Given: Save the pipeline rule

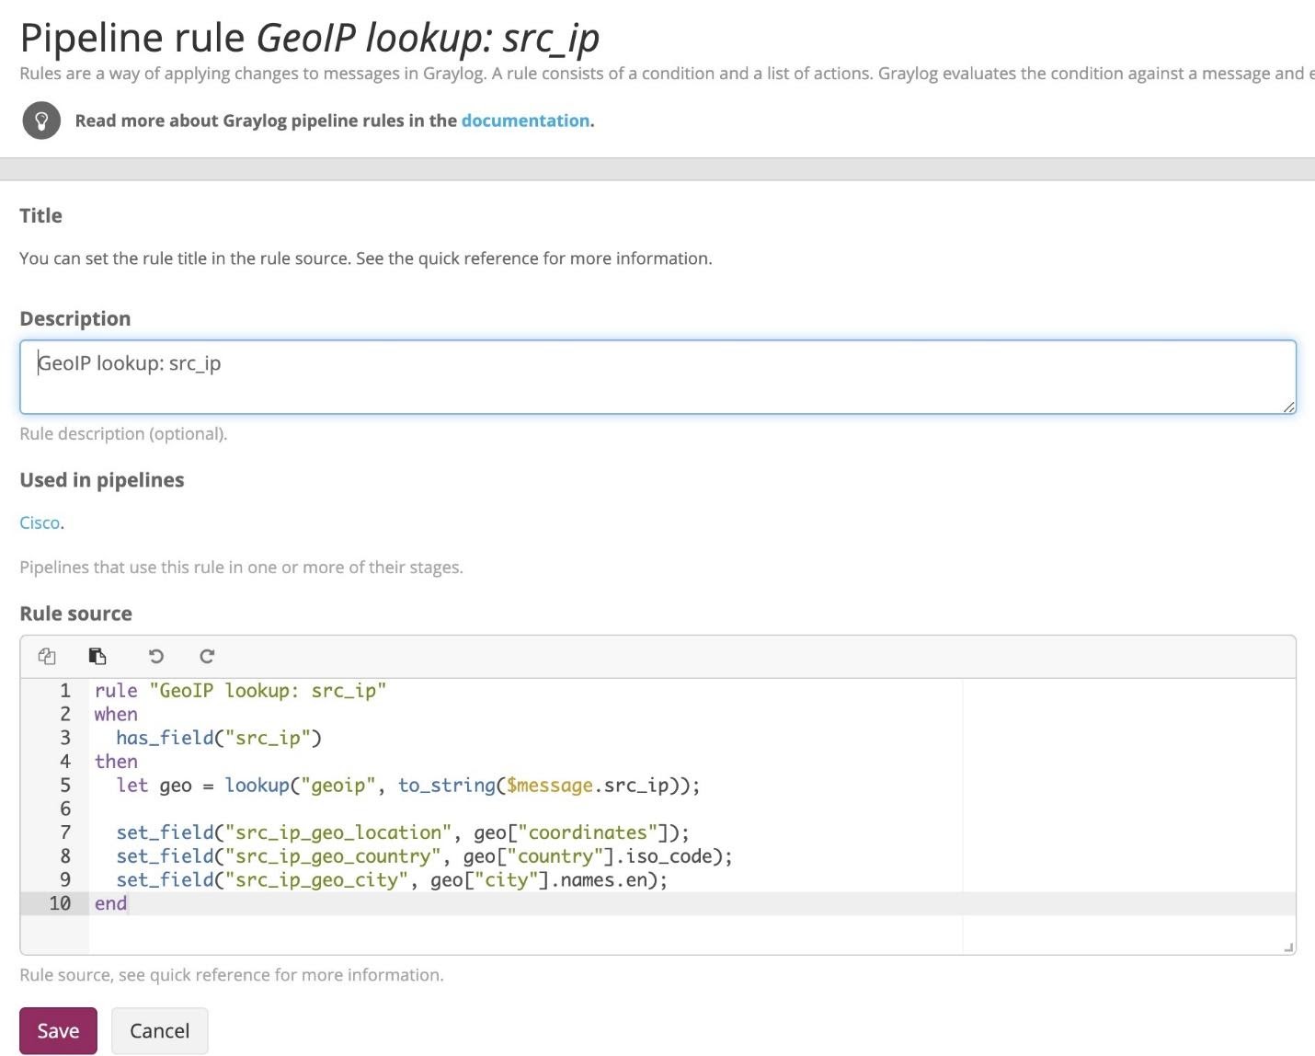Looking at the screenshot, I should click(57, 1030).
